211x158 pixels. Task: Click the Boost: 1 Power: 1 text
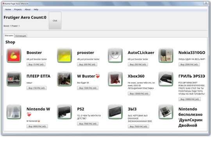point(12,26)
